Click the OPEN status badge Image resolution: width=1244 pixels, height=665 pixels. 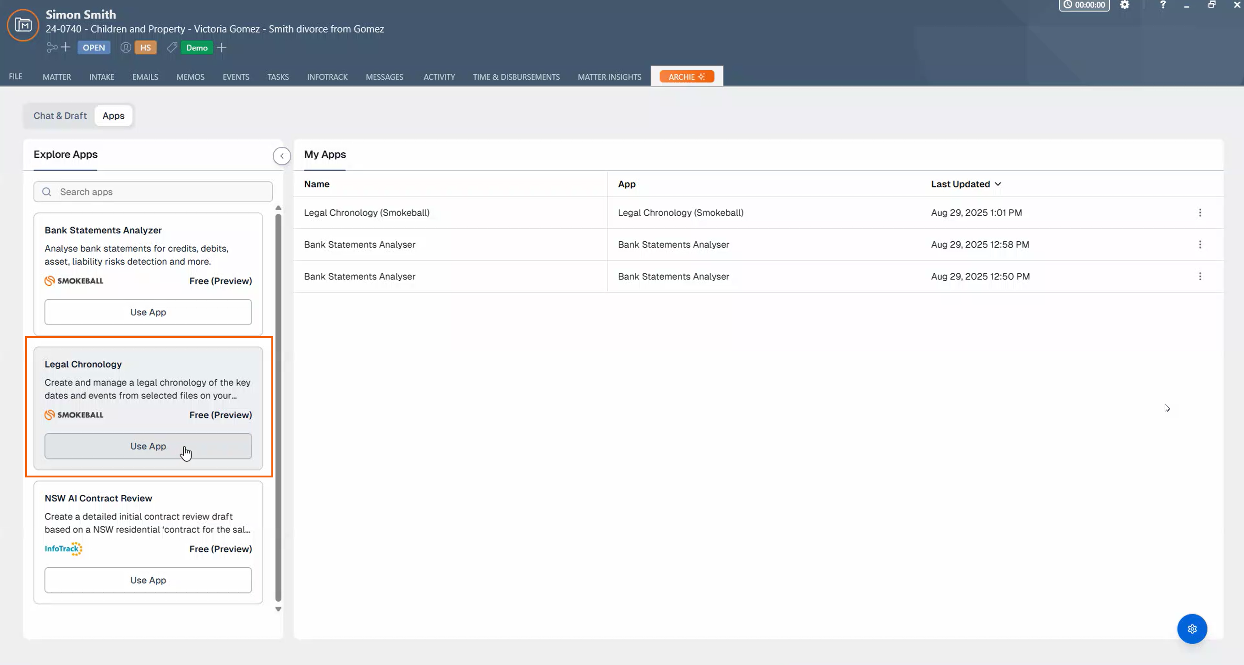94,47
